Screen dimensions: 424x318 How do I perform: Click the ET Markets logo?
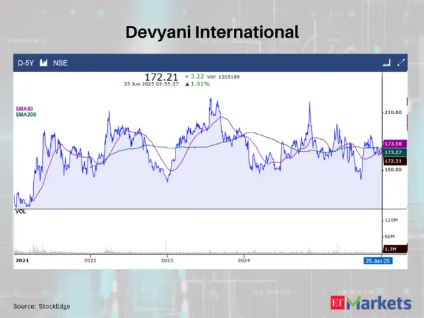click(x=370, y=303)
